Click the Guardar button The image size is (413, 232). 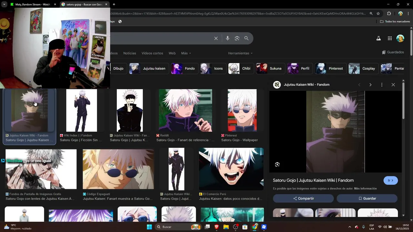point(367,198)
